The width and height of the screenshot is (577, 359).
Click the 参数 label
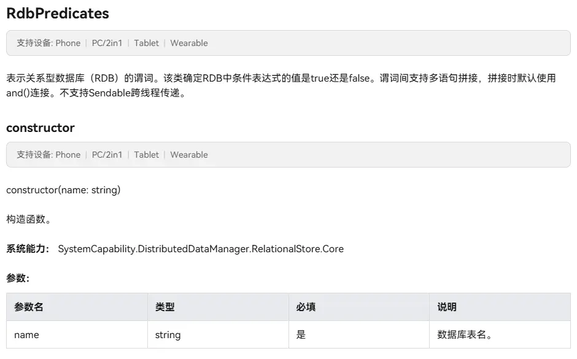[18, 278]
